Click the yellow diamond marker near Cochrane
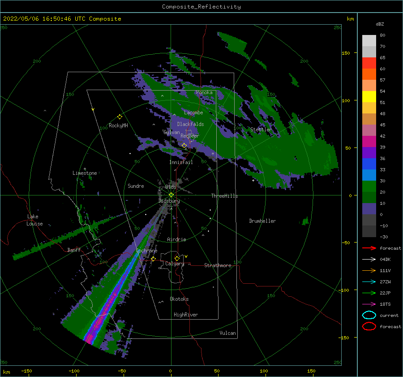403x377 pixels. point(154,259)
